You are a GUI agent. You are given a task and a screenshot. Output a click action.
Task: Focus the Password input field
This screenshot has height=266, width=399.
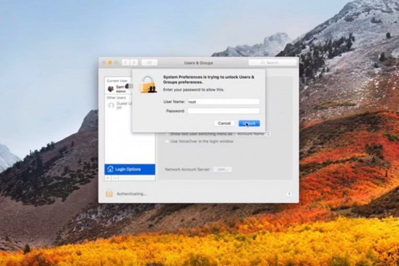click(223, 111)
